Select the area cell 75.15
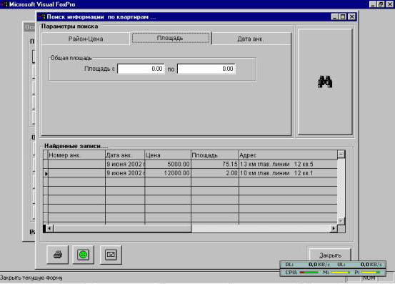The height and width of the screenshot is (284, 395). pos(215,165)
